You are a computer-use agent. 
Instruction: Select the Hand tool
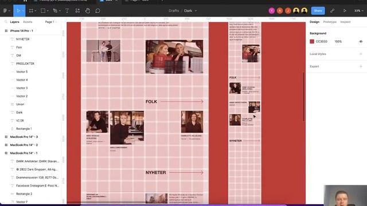tap(88, 11)
